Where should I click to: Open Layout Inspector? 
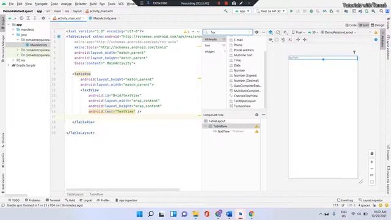pyautogui.click(x=371, y=200)
